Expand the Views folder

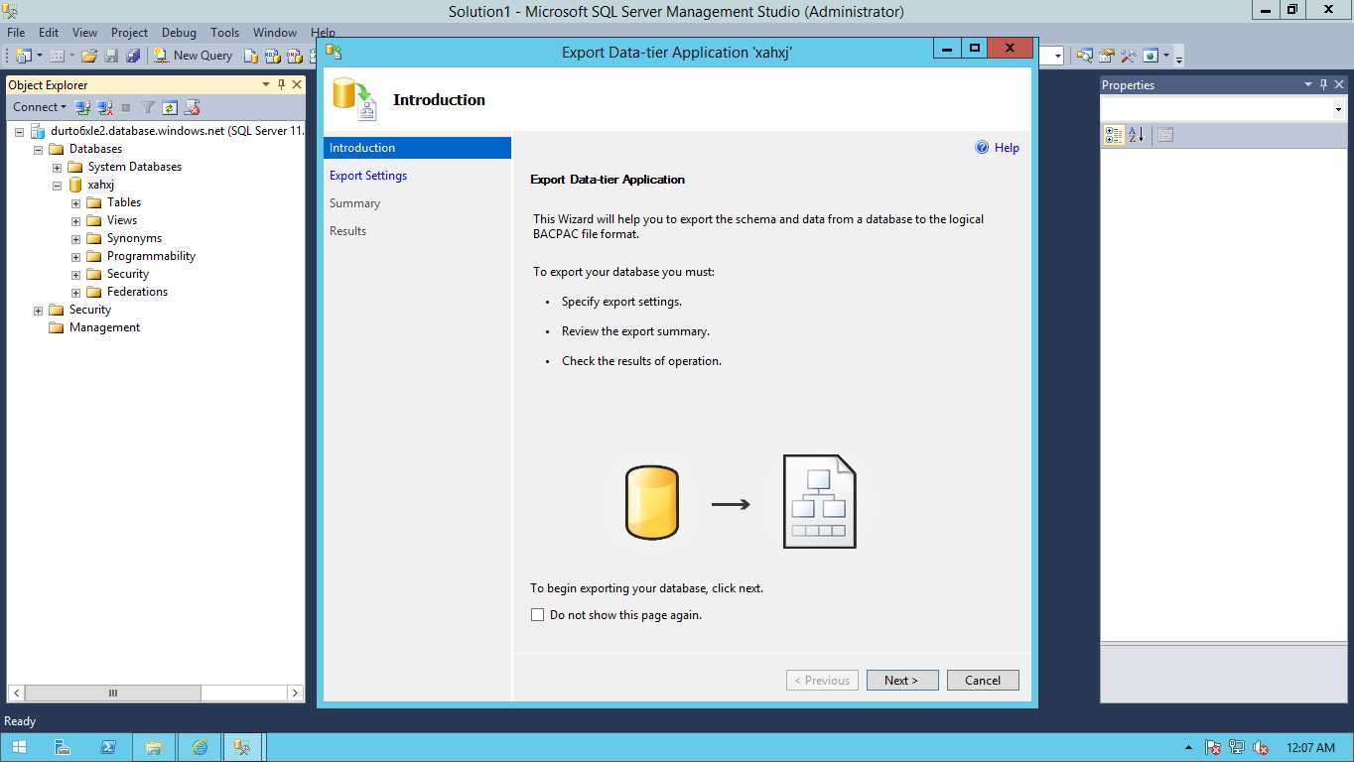[x=75, y=220]
